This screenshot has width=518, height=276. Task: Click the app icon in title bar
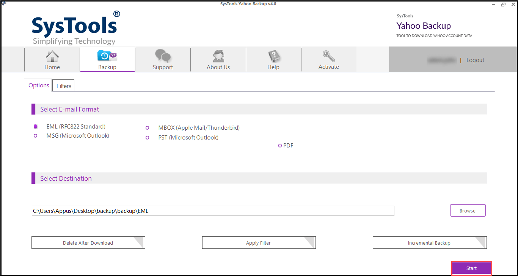3,4
